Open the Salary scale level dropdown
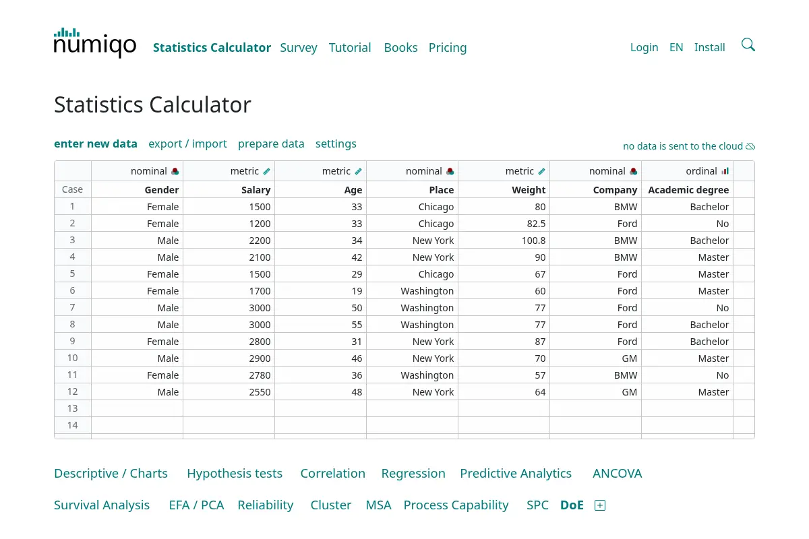This screenshot has height=539, width=809. 229,171
